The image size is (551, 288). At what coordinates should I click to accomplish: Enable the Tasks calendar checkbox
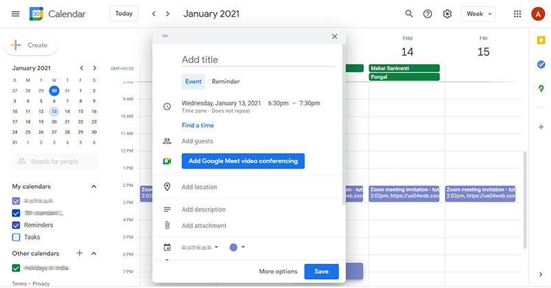click(x=16, y=237)
